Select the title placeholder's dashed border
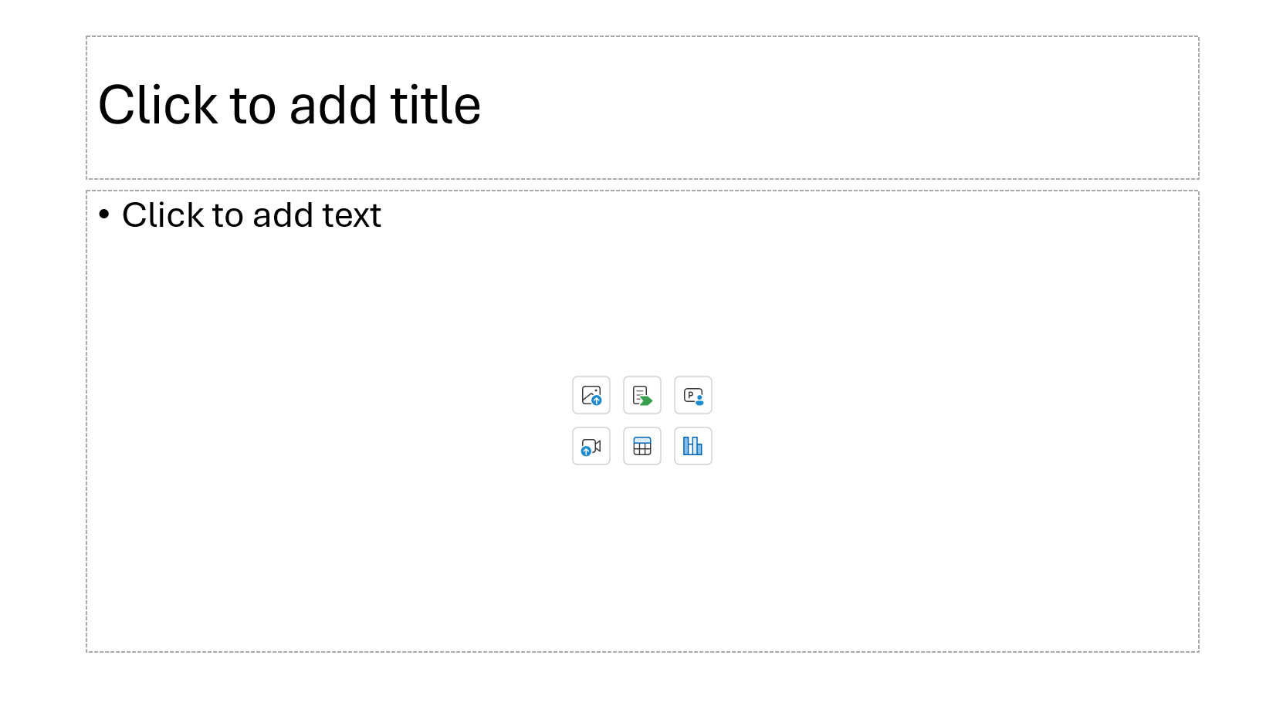This screenshot has width=1283, height=716. pyautogui.click(x=642, y=36)
